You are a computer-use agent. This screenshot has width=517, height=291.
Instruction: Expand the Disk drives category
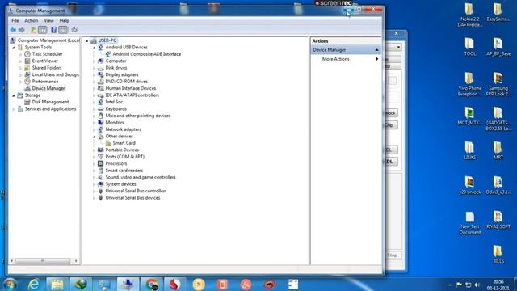(94, 68)
